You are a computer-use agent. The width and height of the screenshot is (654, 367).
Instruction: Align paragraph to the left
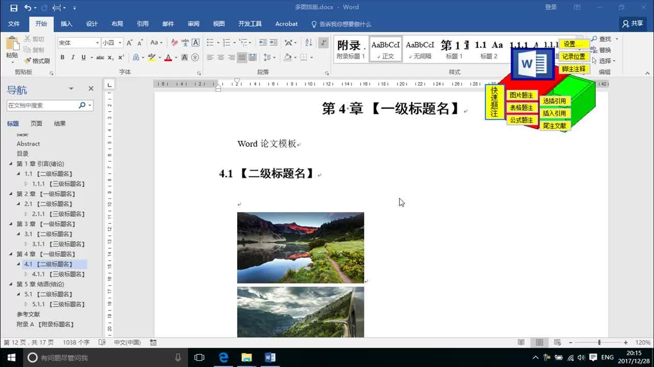click(x=210, y=58)
